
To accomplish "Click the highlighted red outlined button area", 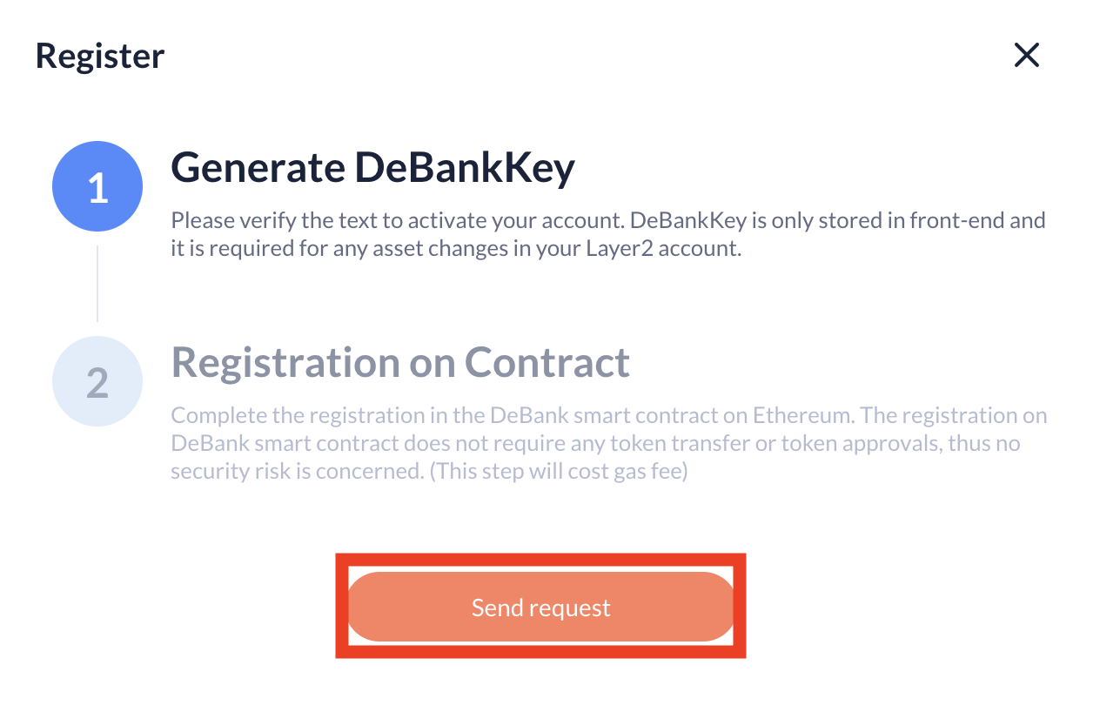I will (x=540, y=607).
